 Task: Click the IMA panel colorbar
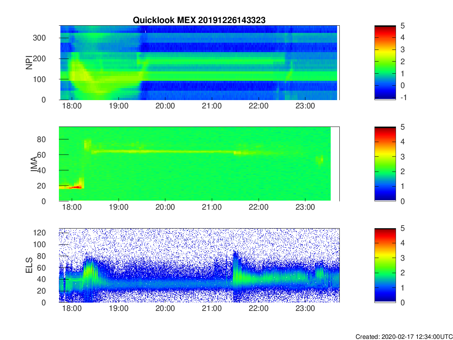tap(385, 164)
